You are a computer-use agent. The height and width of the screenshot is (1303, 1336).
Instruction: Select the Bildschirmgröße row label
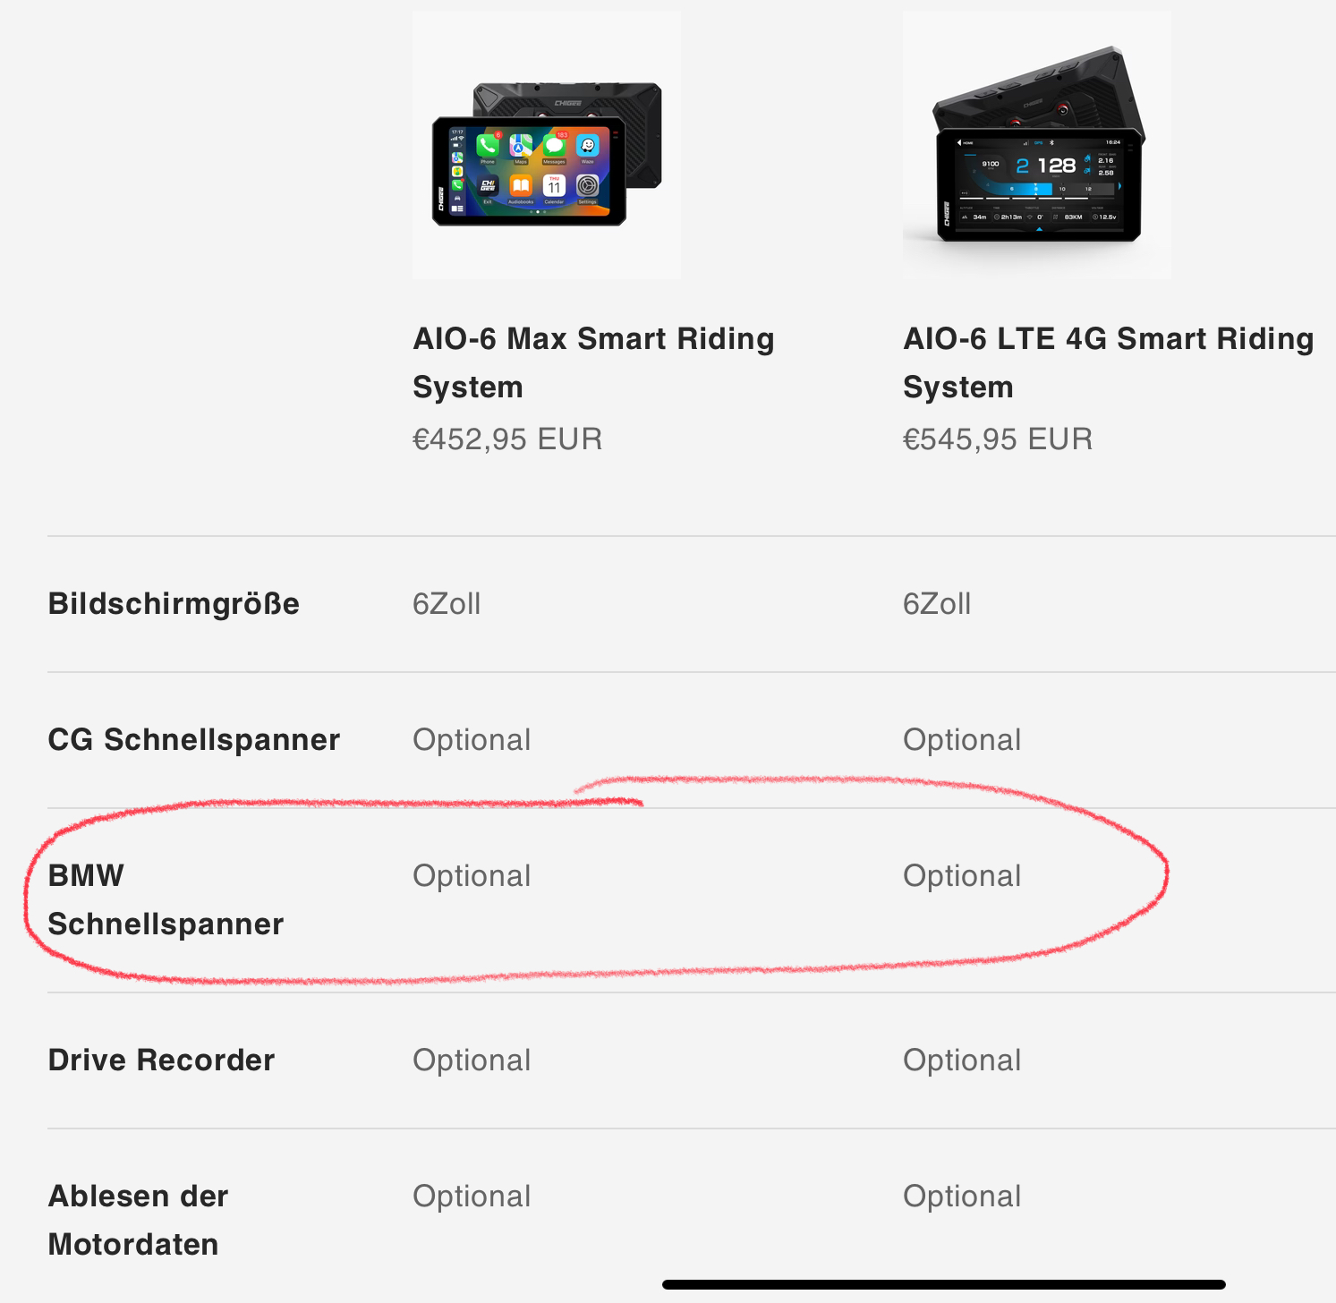[174, 604]
